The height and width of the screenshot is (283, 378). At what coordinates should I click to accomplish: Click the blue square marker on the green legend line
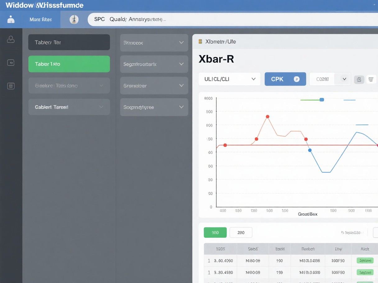(322, 100)
